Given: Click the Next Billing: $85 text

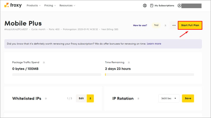Looking at the screenshot, I should [110, 29].
